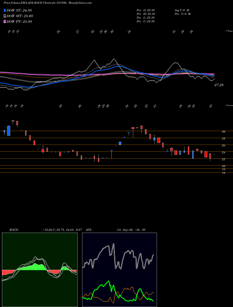This screenshot has height=307, width=233.
Task: Click the 22 price axis label
Action: click(223, 160)
